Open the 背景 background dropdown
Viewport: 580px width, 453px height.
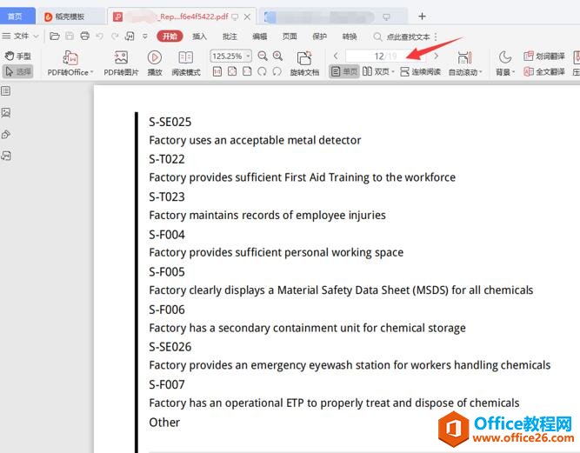point(505,63)
